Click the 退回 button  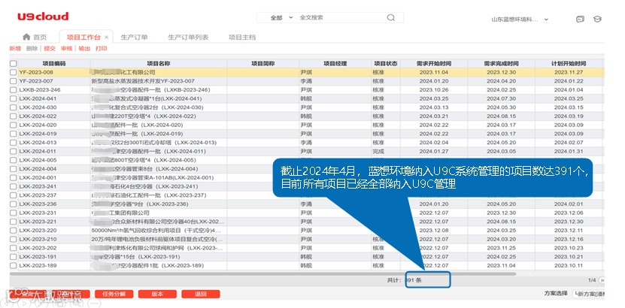pos(201,294)
